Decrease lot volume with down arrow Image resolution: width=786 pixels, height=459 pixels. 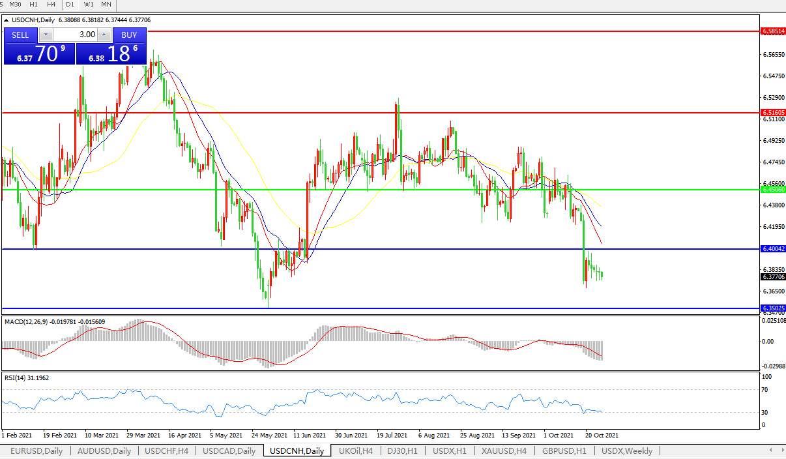tap(46, 35)
